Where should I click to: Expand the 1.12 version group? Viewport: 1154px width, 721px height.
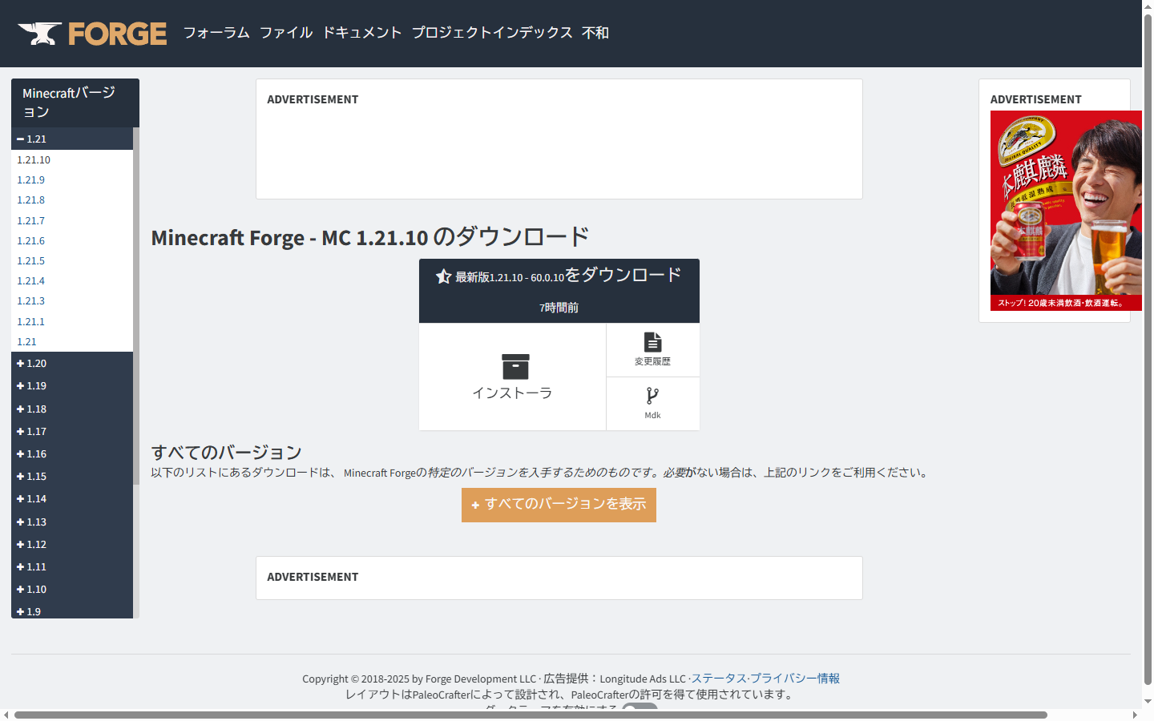click(34, 544)
